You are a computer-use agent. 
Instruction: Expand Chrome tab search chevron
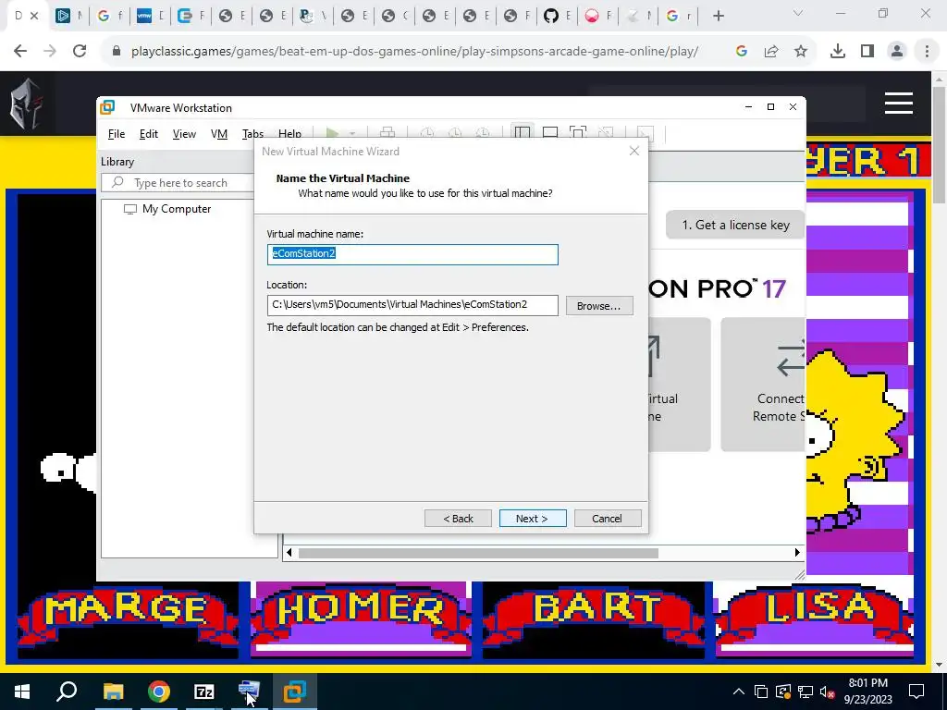[798, 13]
